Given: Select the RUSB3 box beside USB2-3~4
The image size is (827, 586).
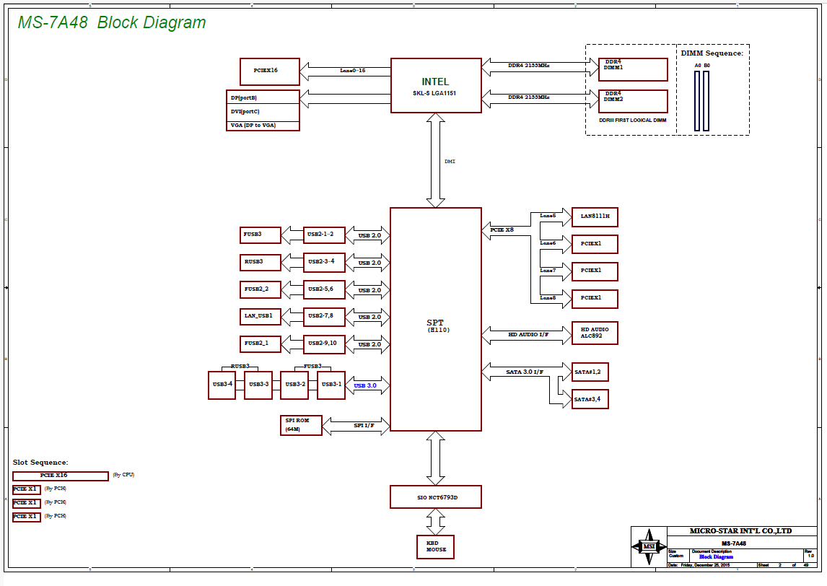Looking at the screenshot, I should [x=260, y=262].
